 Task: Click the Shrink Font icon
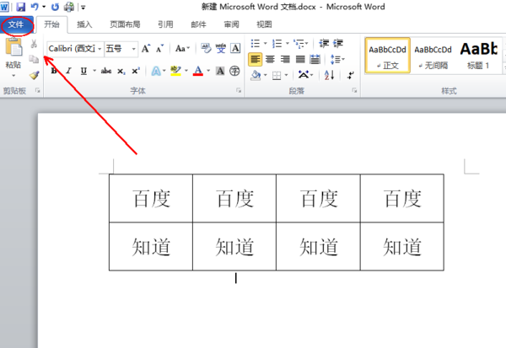coord(159,48)
